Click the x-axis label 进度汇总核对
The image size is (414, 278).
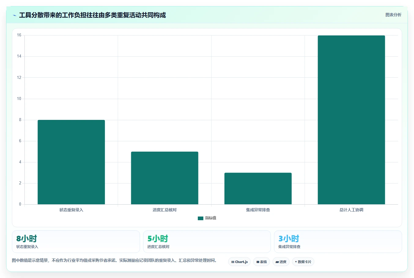coord(164,210)
